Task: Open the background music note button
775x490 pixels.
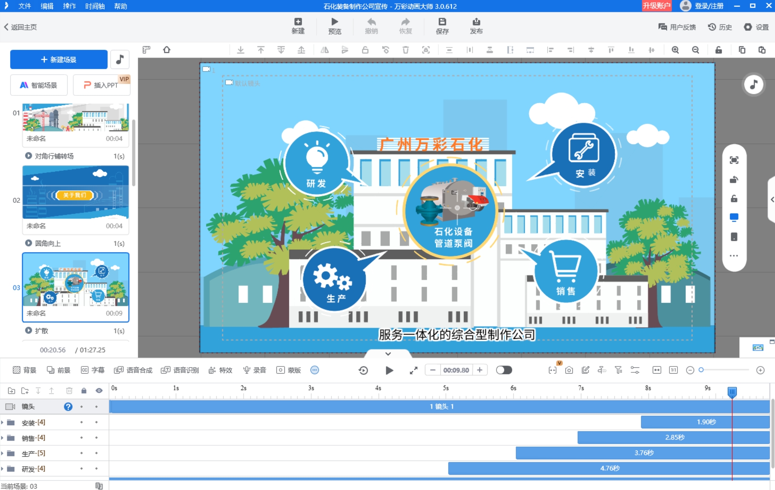Action: click(120, 60)
